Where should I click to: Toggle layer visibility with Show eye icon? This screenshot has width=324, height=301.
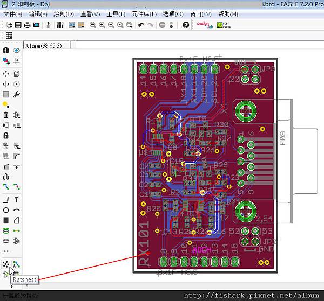(17, 50)
